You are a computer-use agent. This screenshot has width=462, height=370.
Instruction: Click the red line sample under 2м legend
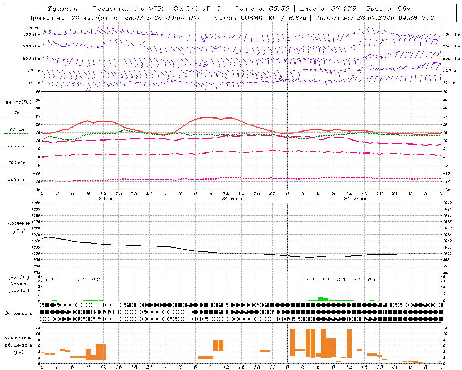pos(17,117)
